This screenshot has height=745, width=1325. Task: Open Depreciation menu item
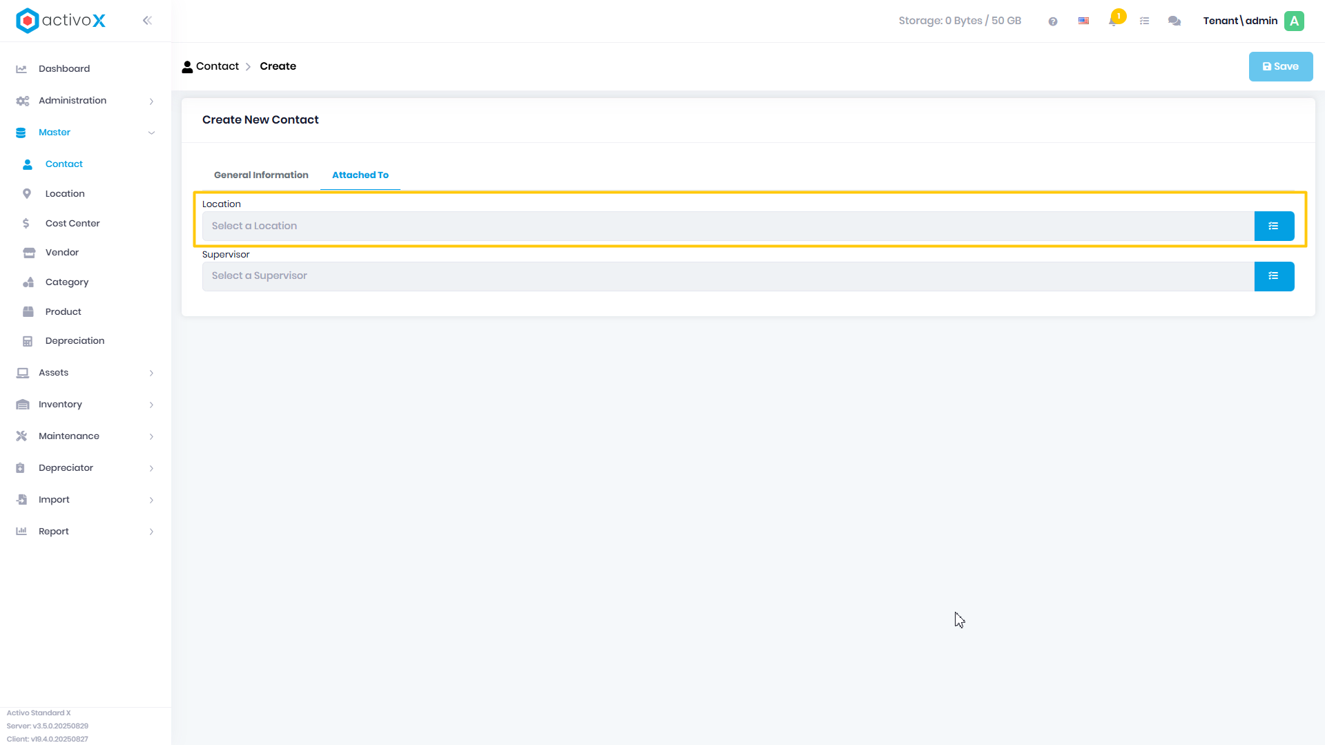(x=75, y=341)
